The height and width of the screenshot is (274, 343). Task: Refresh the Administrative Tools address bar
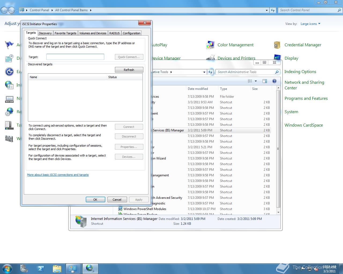pos(211,72)
